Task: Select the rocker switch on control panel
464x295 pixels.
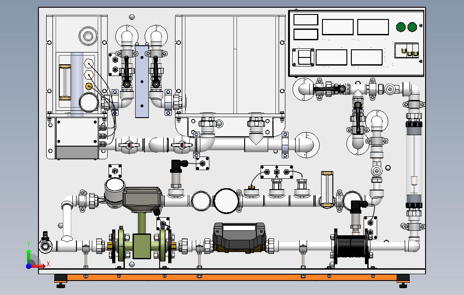Action: 304,57
